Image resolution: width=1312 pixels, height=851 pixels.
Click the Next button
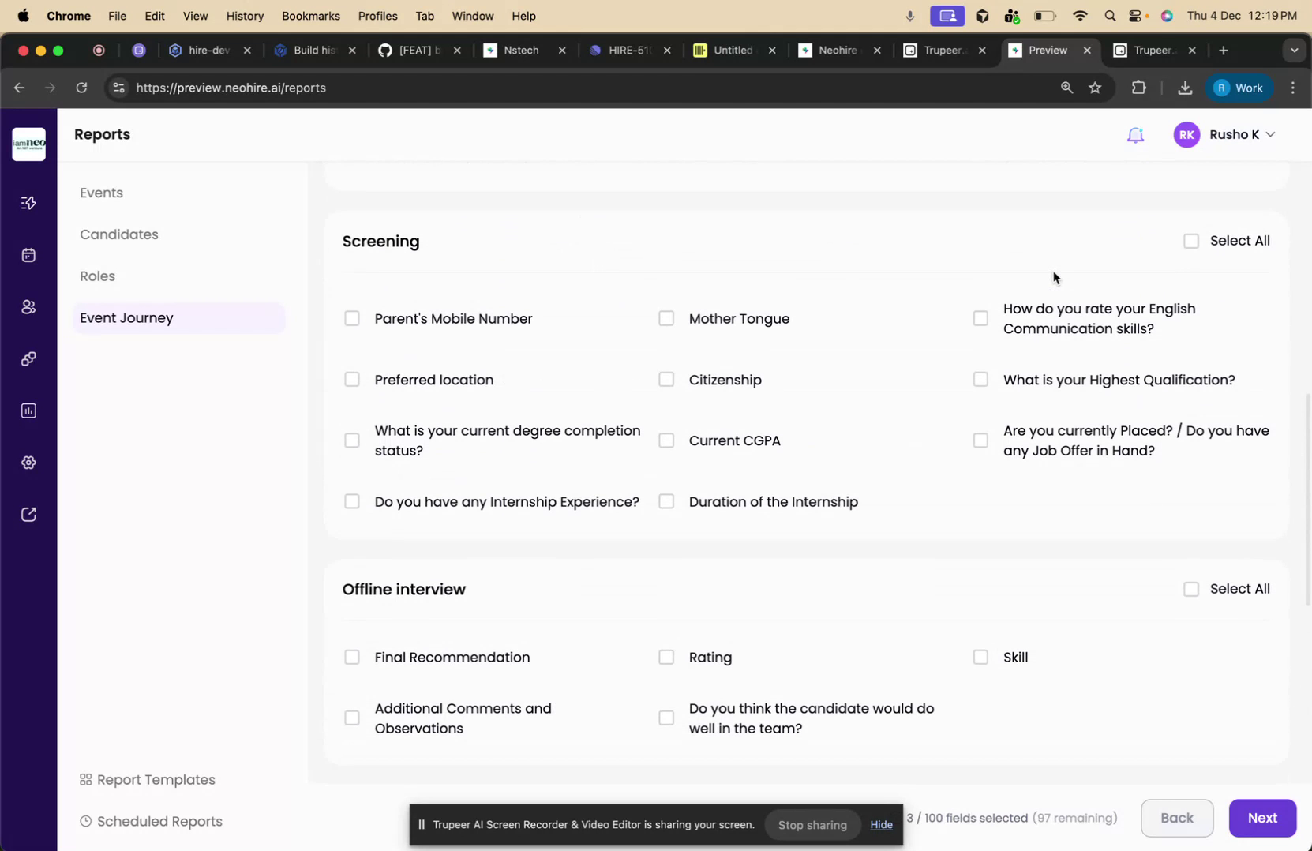1263,818
